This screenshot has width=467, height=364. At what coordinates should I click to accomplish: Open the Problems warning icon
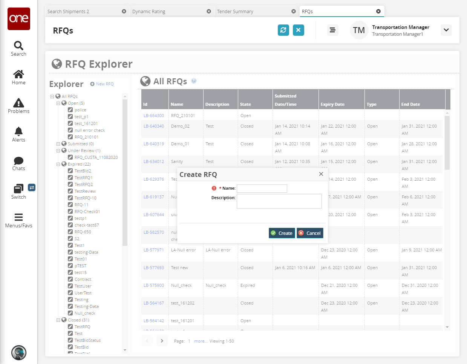(18, 103)
